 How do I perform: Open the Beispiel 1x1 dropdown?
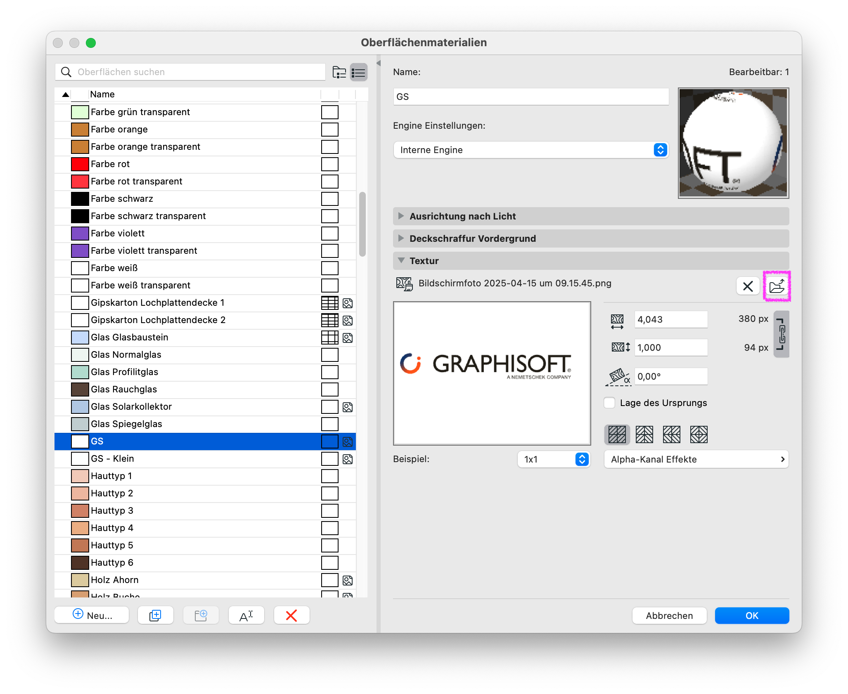(554, 459)
